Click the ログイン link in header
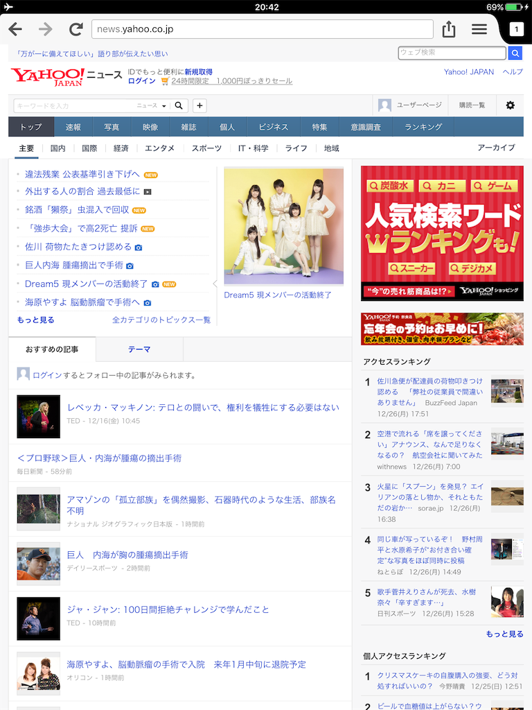Viewport: 532px width, 710px height. click(141, 81)
